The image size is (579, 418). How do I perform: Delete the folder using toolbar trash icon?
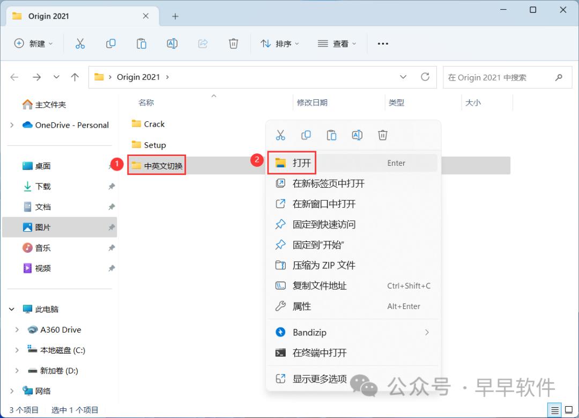coord(233,43)
